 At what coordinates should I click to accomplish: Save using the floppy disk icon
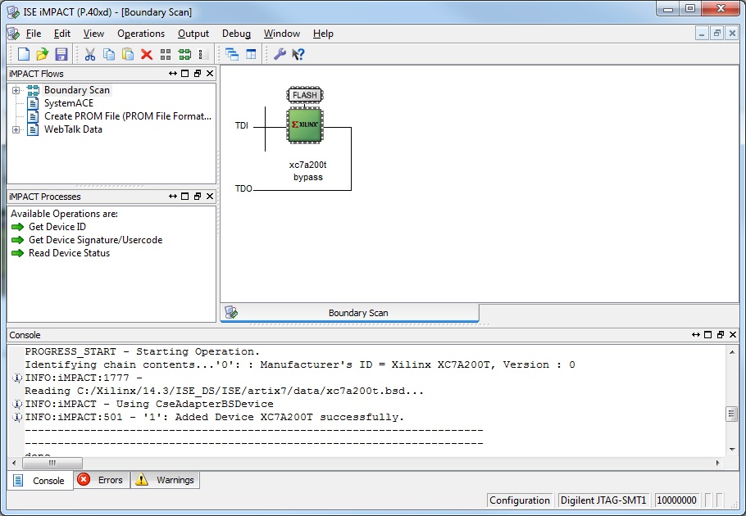[61, 54]
